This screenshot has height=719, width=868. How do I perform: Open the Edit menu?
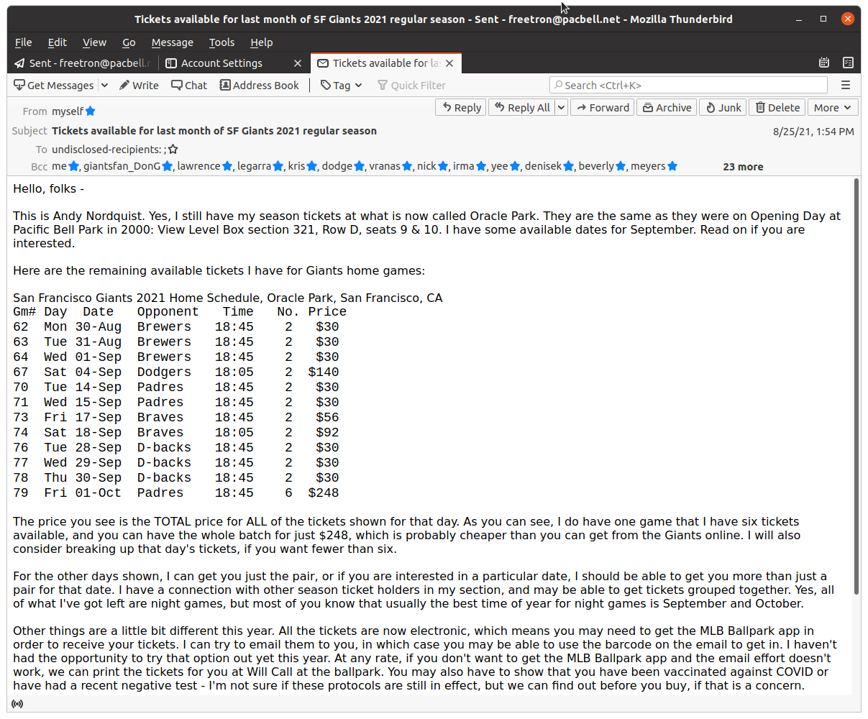[x=58, y=42]
